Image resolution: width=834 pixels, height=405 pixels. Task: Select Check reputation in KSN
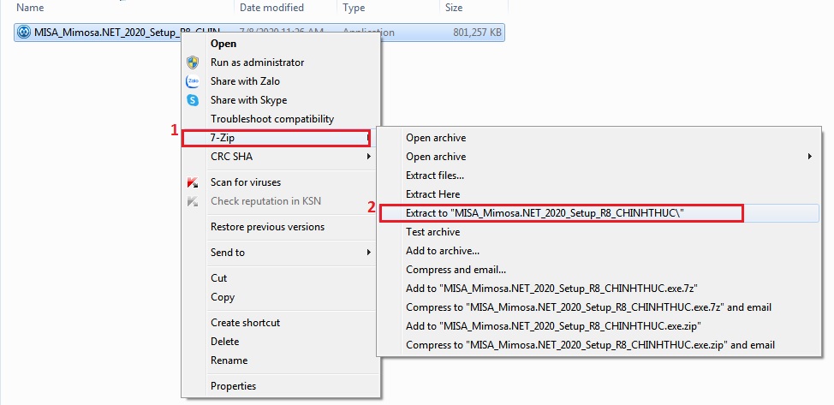click(266, 201)
